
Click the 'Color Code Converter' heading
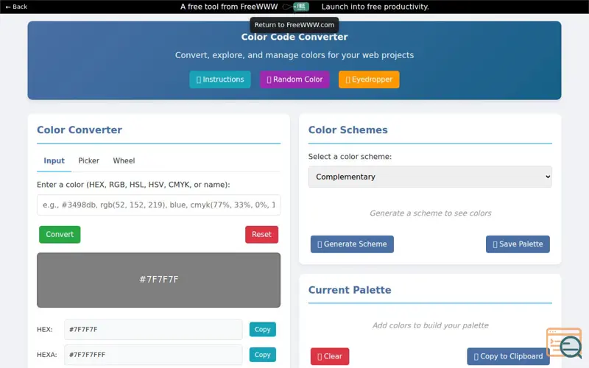tap(294, 37)
